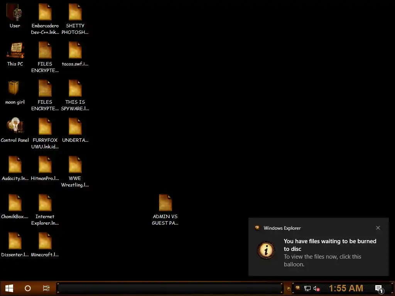The image size is (395, 296).
Task: Select the WWE Wrestling file icon
Action: 75,172
